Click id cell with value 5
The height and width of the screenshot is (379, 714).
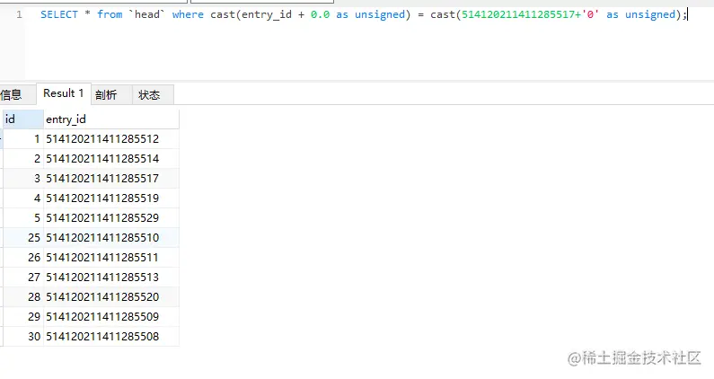22,217
